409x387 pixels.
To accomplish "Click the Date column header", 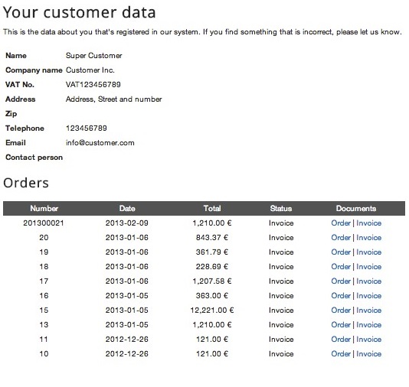I will [127, 209].
